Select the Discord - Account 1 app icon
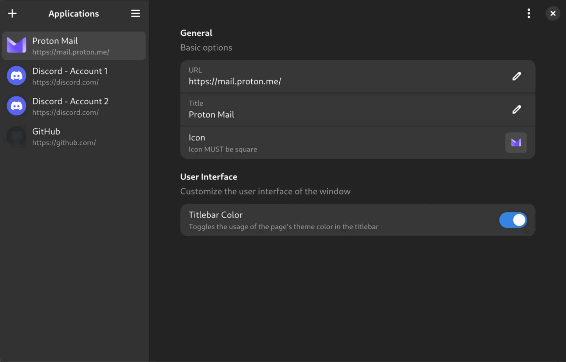Viewport: 566px width, 362px height. pos(16,76)
